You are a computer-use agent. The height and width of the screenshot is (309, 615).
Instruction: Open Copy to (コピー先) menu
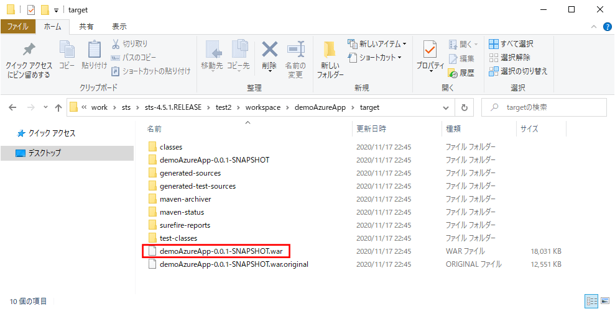(238, 56)
